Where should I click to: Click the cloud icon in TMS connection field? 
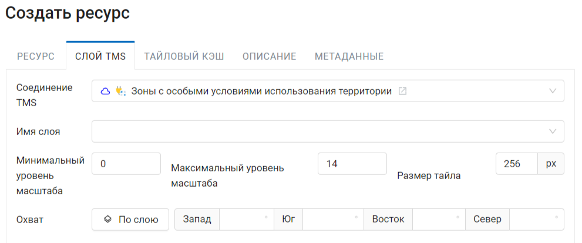tap(106, 91)
